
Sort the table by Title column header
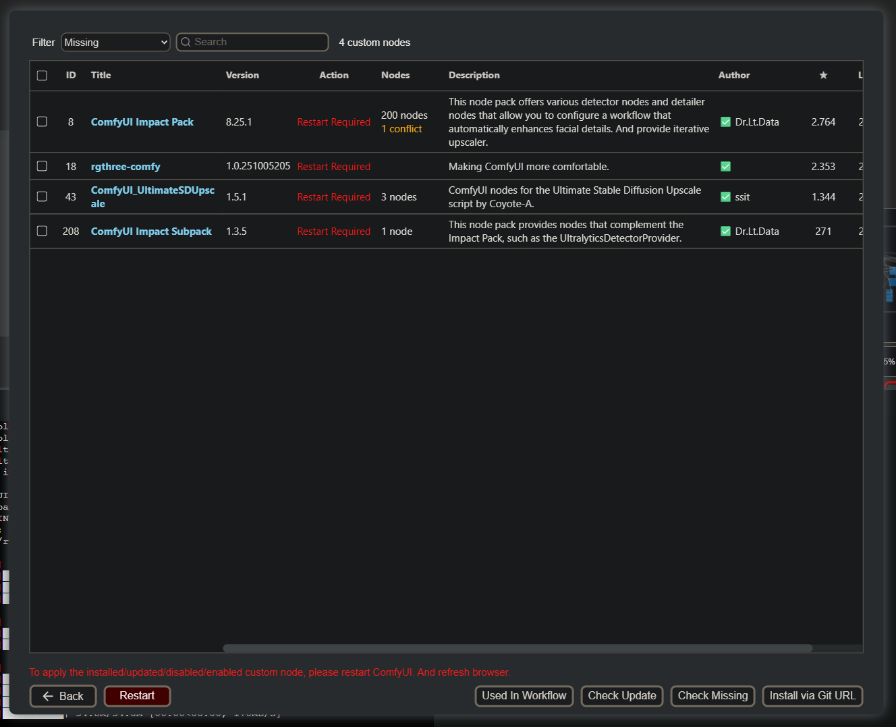click(101, 75)
